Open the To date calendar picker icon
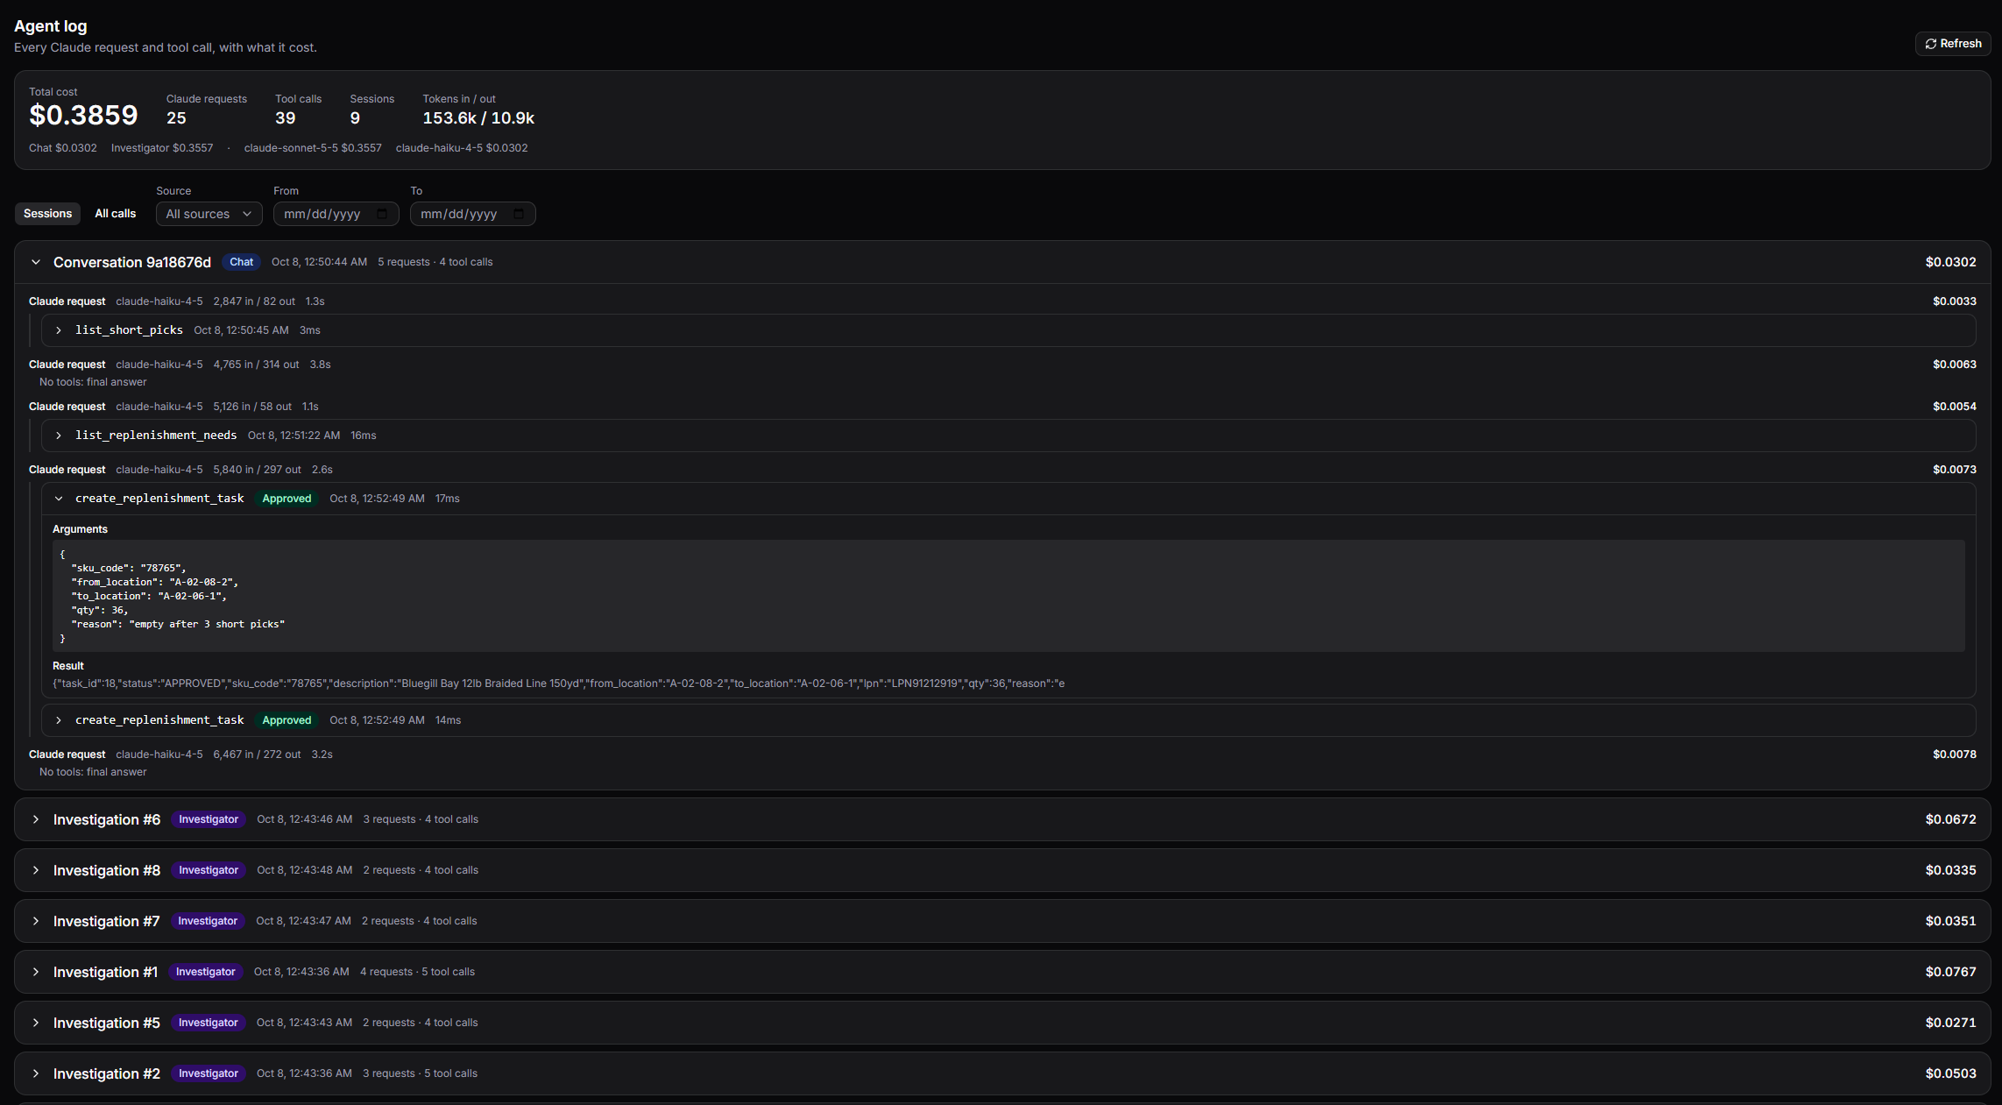Viewport: 2002px width, 1105px height. coord(519,214)
